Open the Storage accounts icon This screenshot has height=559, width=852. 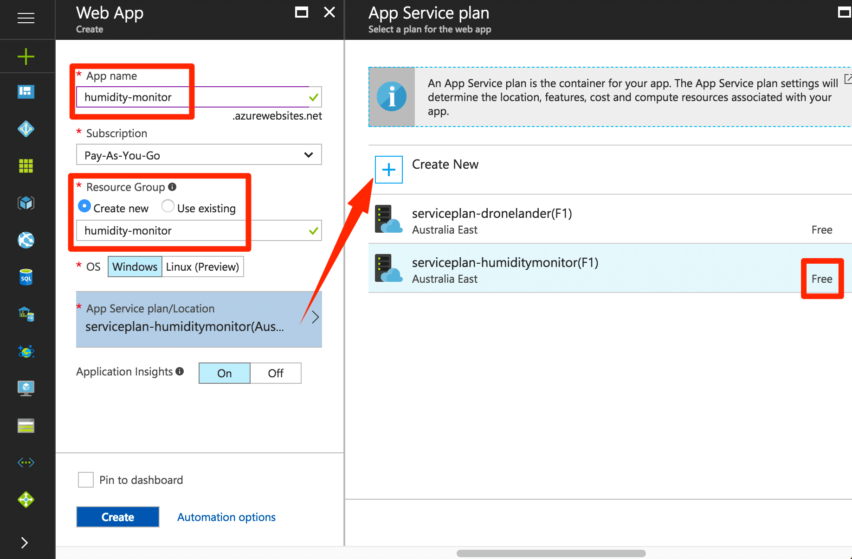pyautogui.click(x=26, y=426)
